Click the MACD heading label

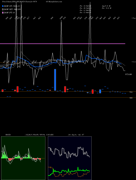pyautogui.click(x=8, y=135)
